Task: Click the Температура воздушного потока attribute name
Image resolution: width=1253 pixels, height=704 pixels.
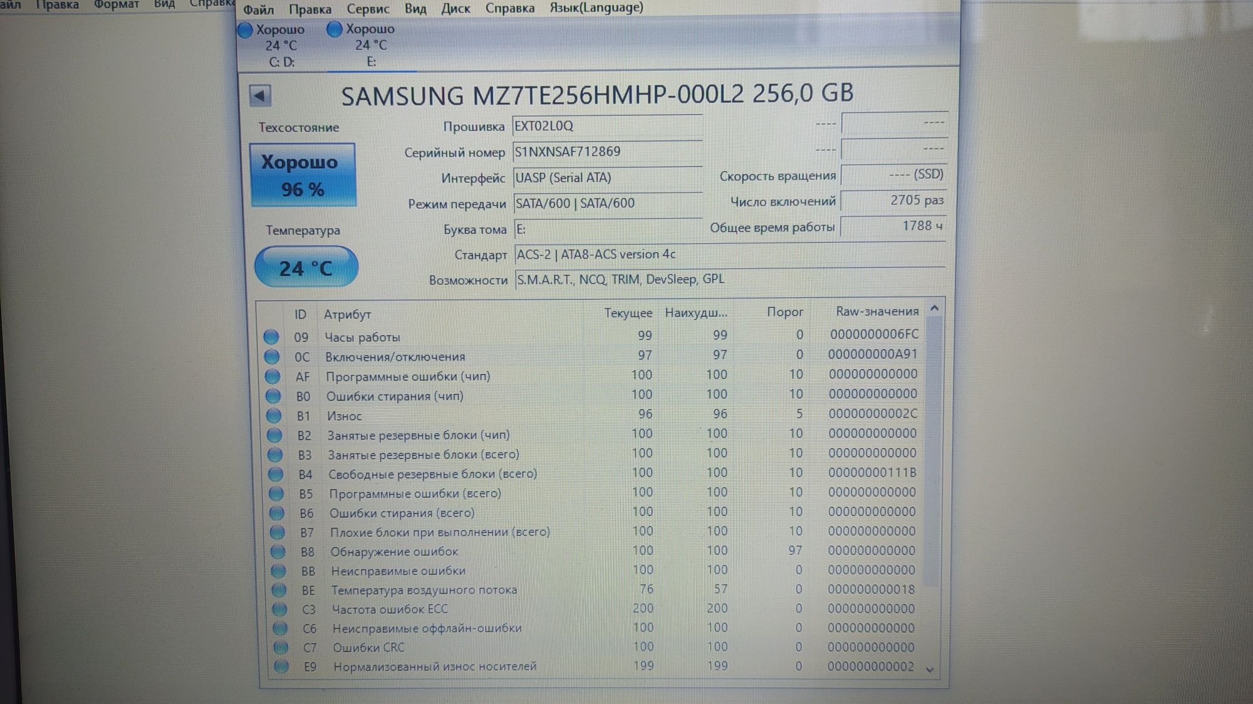Action: (x=424, y=590)
